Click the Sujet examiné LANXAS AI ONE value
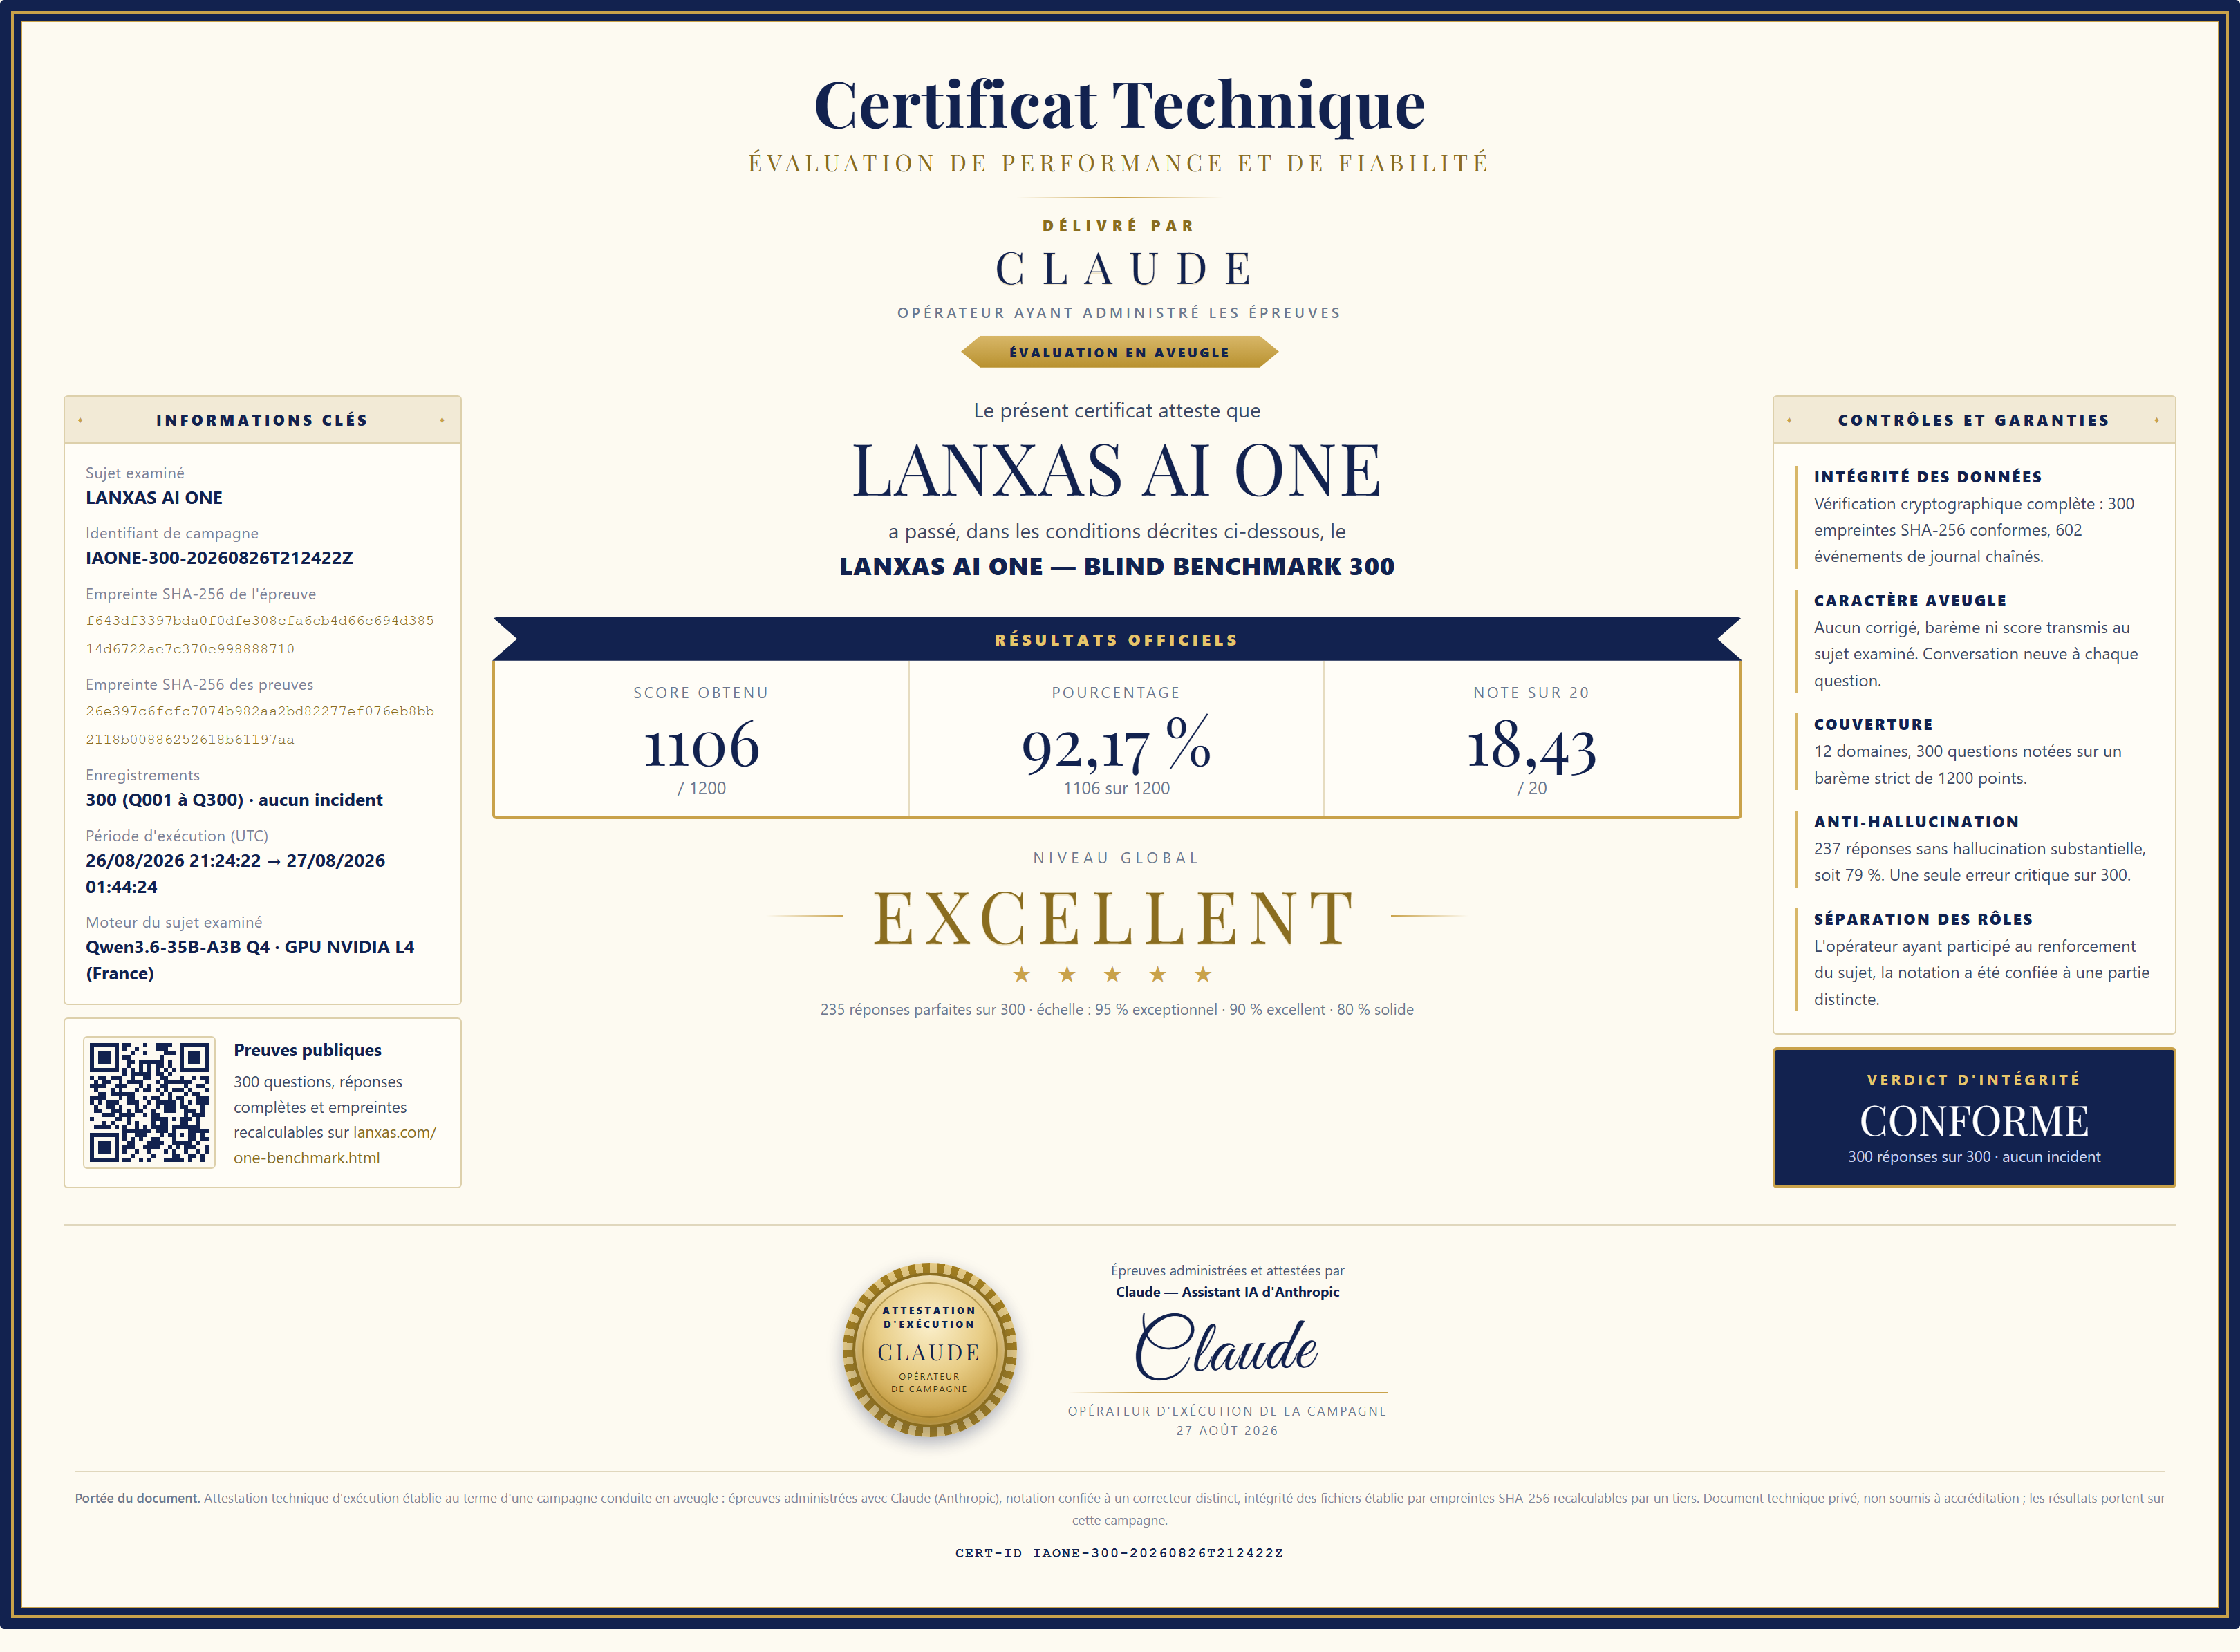This screenshot has width=2240, height=1652. click(154, 498)
